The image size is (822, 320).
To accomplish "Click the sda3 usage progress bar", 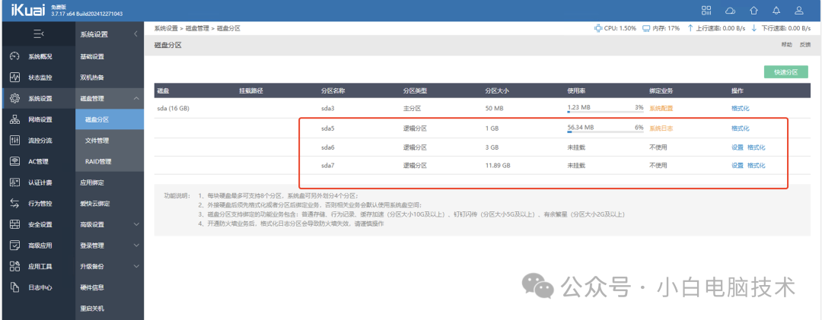I will click(605, 112).
